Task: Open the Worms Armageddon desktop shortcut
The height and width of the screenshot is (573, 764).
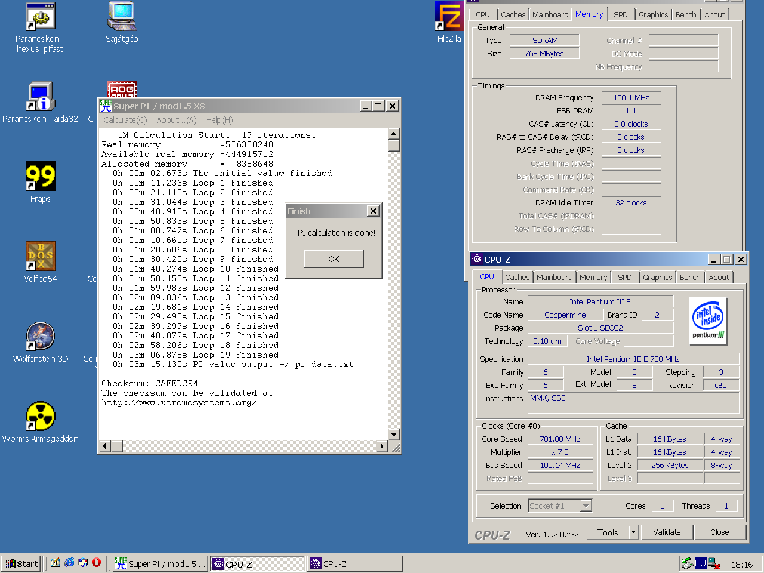Action: tap(40, 423)
